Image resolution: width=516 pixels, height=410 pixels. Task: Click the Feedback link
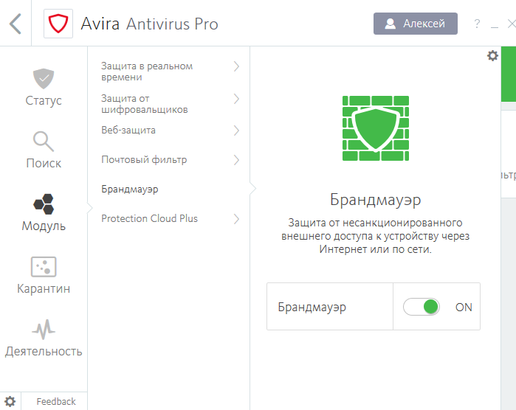coord(56,401)
